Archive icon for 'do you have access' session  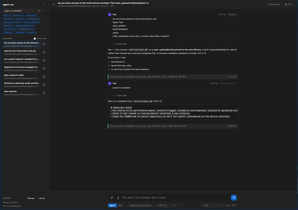click(44, 44)
